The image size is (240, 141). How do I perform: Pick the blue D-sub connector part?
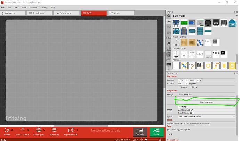coord(192,23)
